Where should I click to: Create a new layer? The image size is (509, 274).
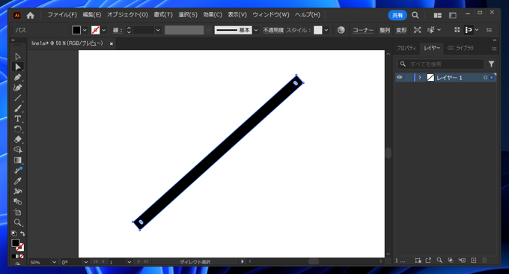(473, 261)
